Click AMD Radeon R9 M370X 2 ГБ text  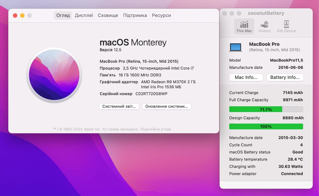click(x=168, y=82)
